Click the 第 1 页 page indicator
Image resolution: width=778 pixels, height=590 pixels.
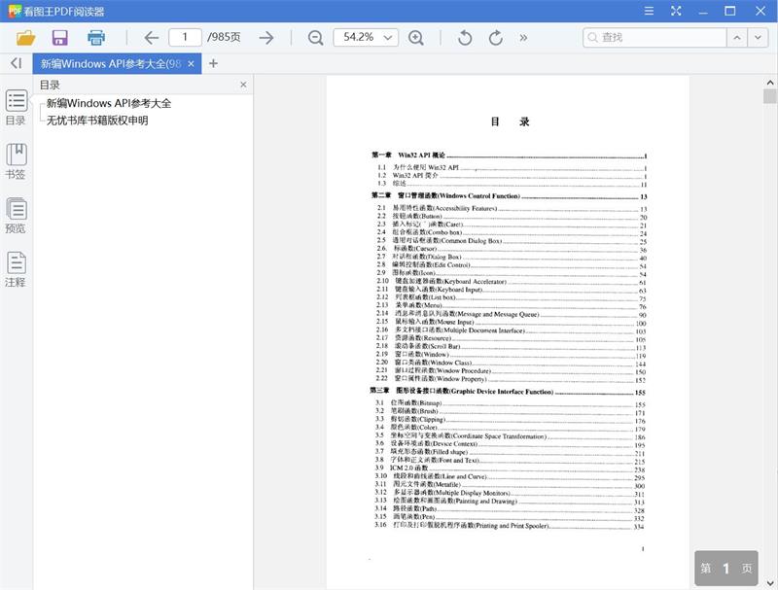(725, 569)
